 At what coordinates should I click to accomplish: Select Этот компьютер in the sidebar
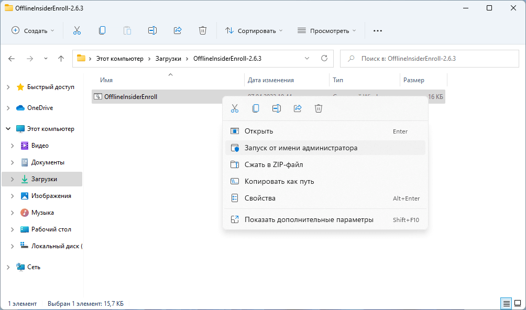click(x=51, y=129)
